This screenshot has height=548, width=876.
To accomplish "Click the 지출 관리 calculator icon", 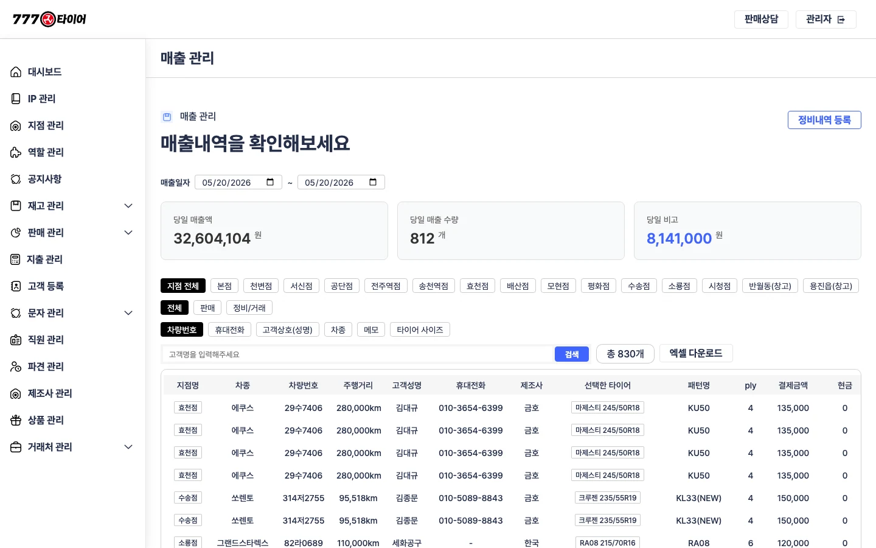I will (15, 259).
